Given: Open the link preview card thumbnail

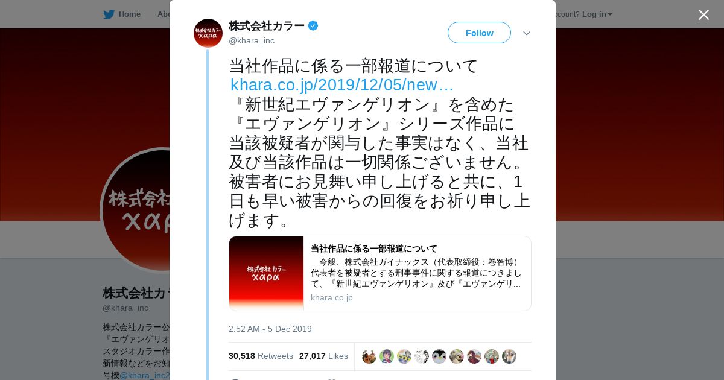Looking at the screenshot, I should (x=267, y=273).
